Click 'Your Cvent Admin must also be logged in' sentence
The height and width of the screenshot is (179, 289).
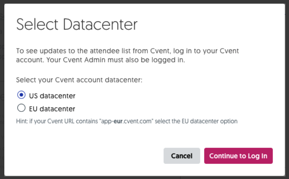[115, 60]
